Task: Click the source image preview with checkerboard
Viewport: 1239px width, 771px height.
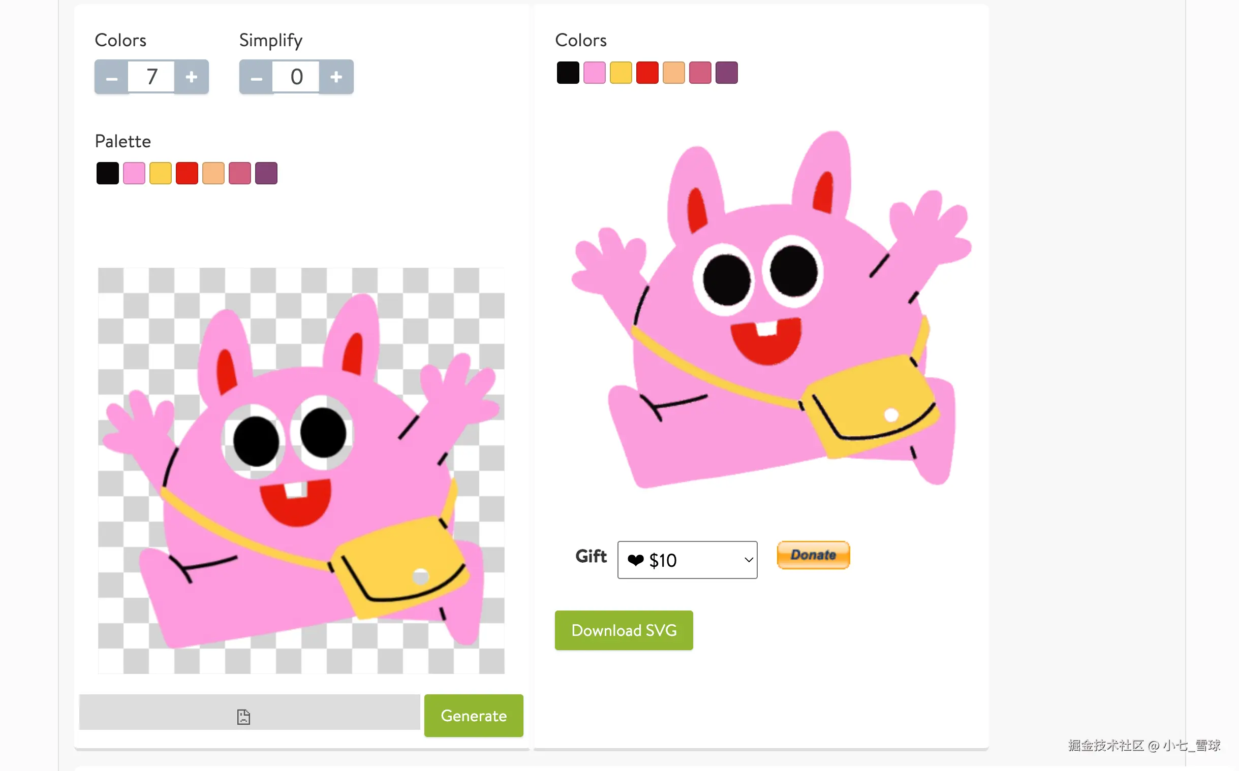Action: [301, 470]
